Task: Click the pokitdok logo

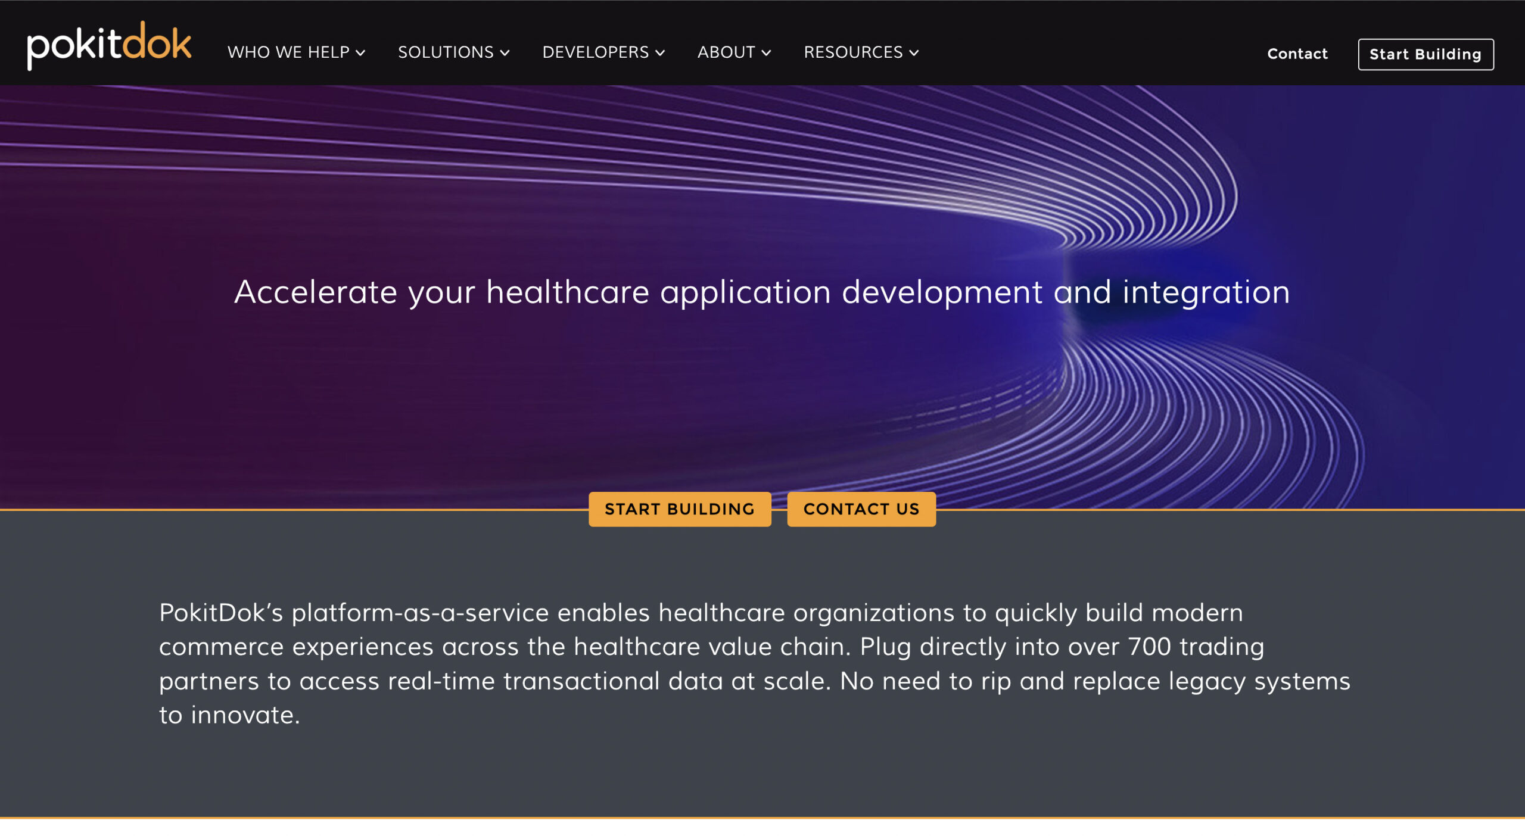Action: tap(110, 45)
